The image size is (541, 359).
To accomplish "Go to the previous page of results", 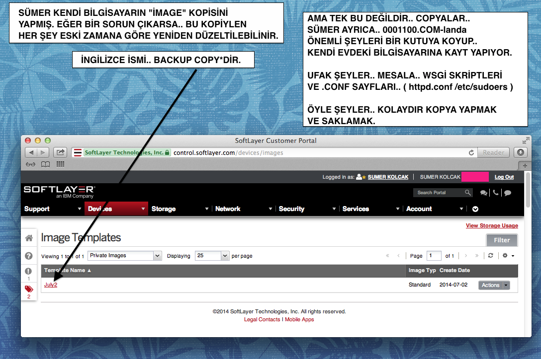I will 398,256.
